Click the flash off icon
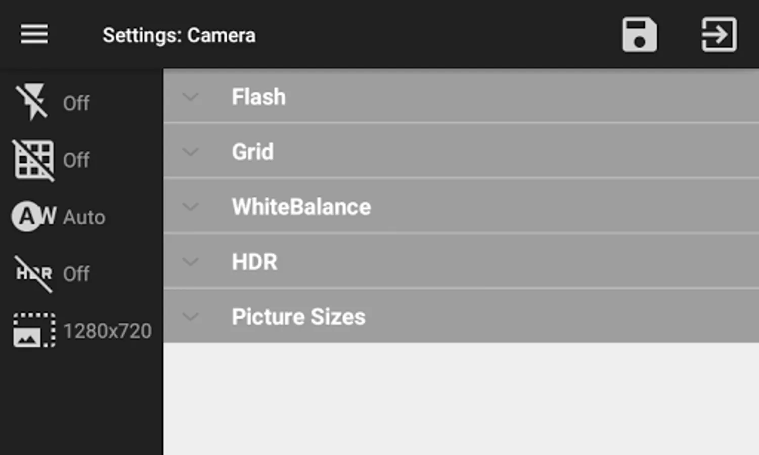Image resolution: width=759 pixels, height=455 pixels. tap(32, 102)
